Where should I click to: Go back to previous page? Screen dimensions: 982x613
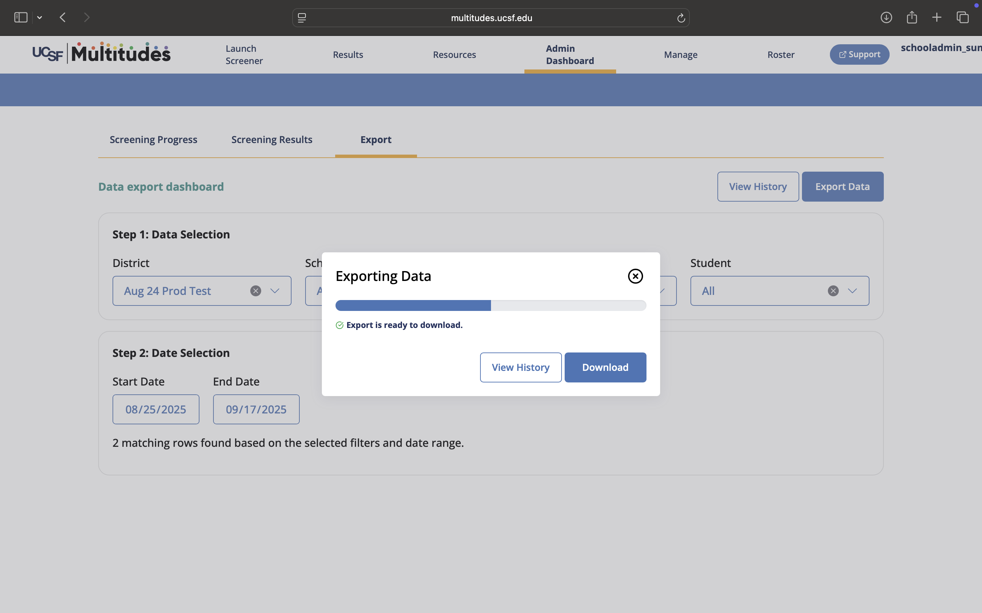coord(62,17)
